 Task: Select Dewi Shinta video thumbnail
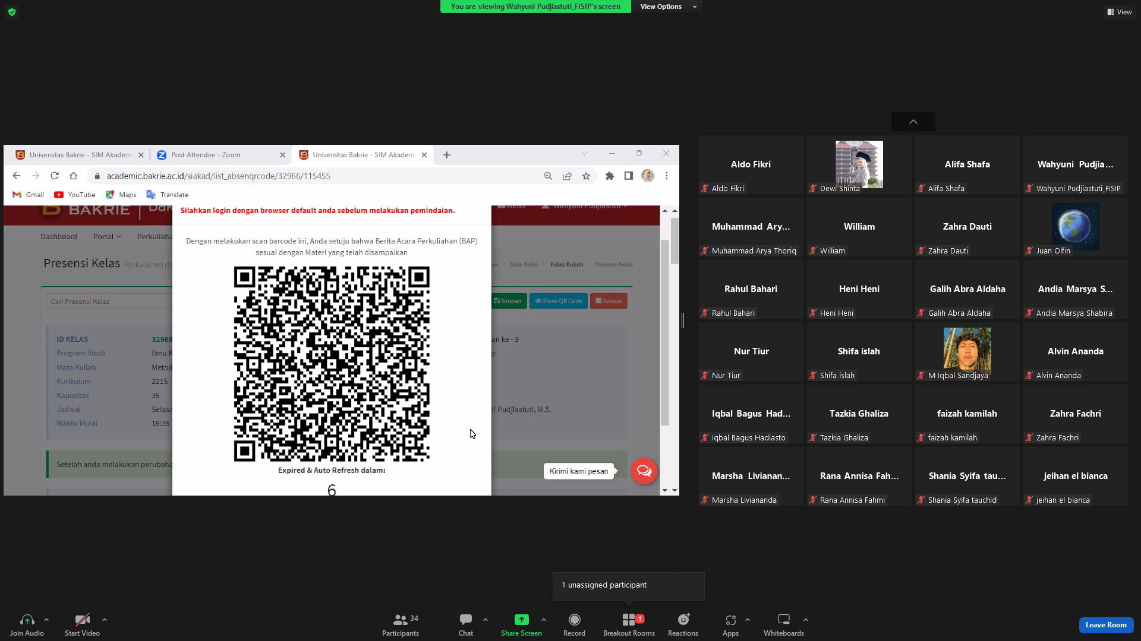(x=859, y=164)
